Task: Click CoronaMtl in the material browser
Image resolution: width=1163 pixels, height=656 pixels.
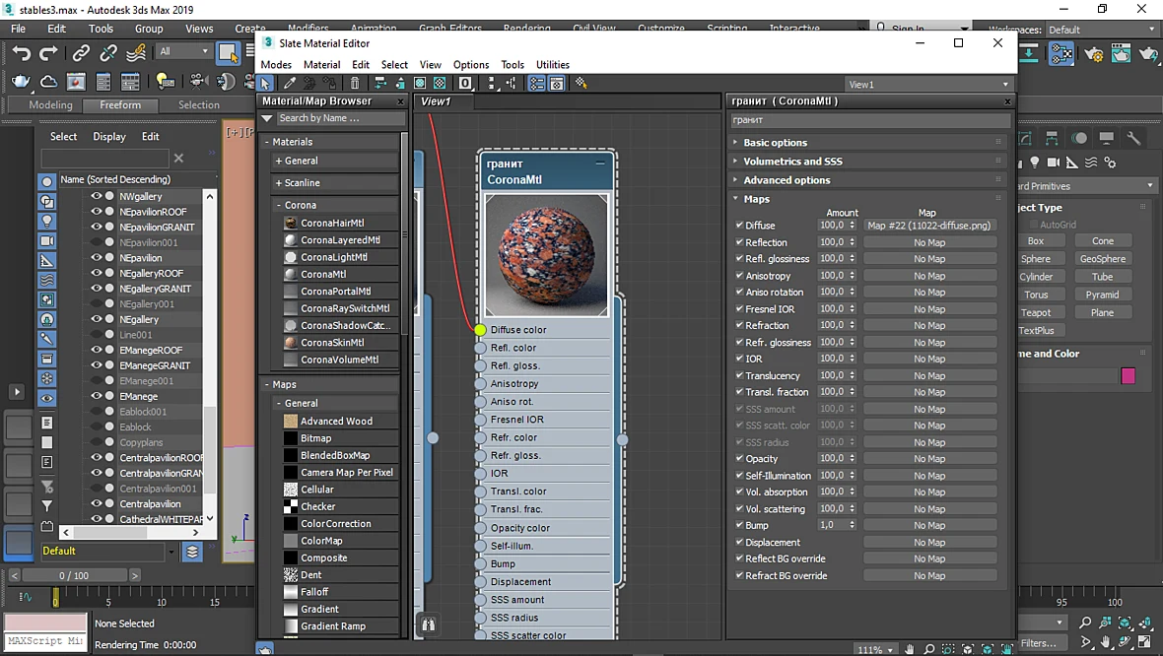Action: click(x=323, y=274)
